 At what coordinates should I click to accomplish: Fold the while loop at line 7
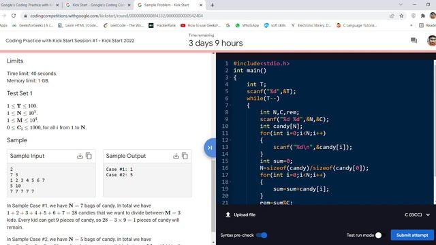(231, 105)
